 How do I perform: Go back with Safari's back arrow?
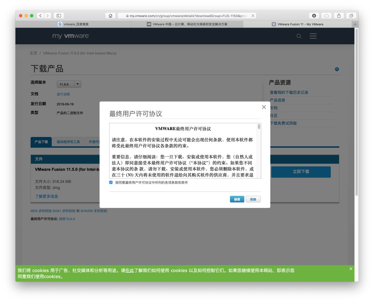click(x=40, y=16)
